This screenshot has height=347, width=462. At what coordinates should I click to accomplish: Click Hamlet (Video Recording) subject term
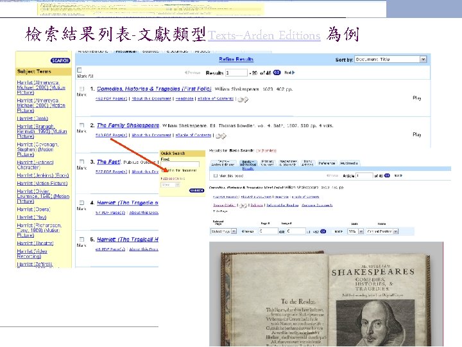[32, 254]
